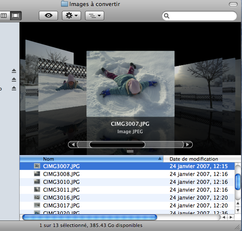Click the Images à convertir folder icon
Screen dimensions: 242x231
(x=65, y=4)
